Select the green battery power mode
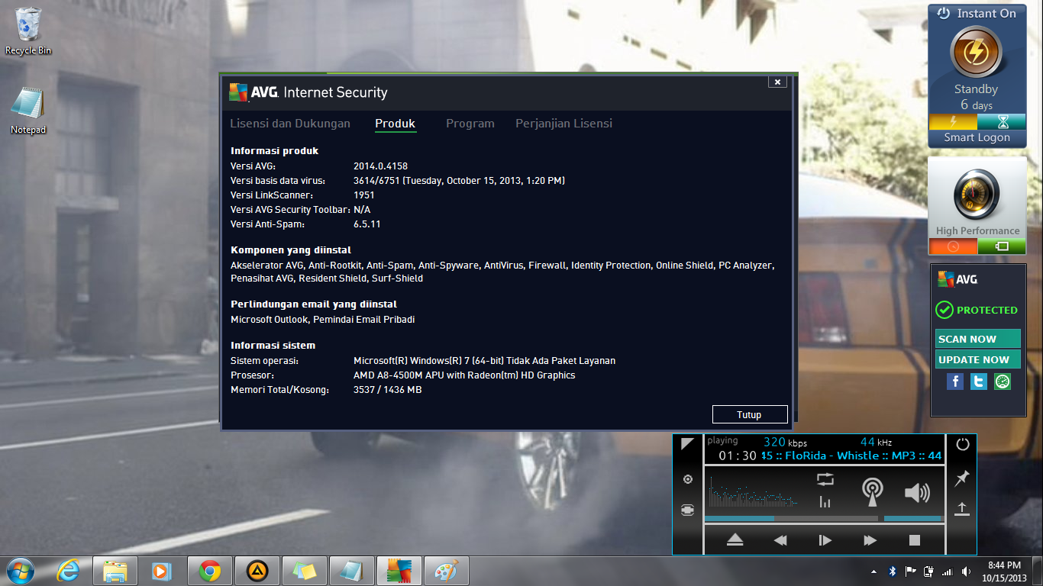Viewport: 1043px width, 586px height. click(1002, 246)
